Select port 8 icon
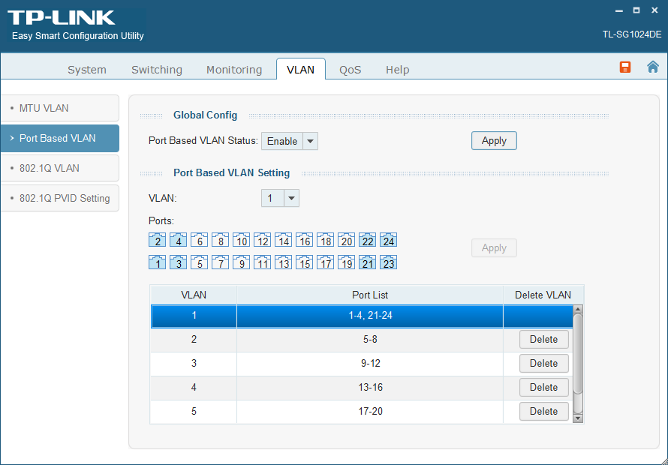The width and height of the screenshot is (668, 465). tap(220, 240)
